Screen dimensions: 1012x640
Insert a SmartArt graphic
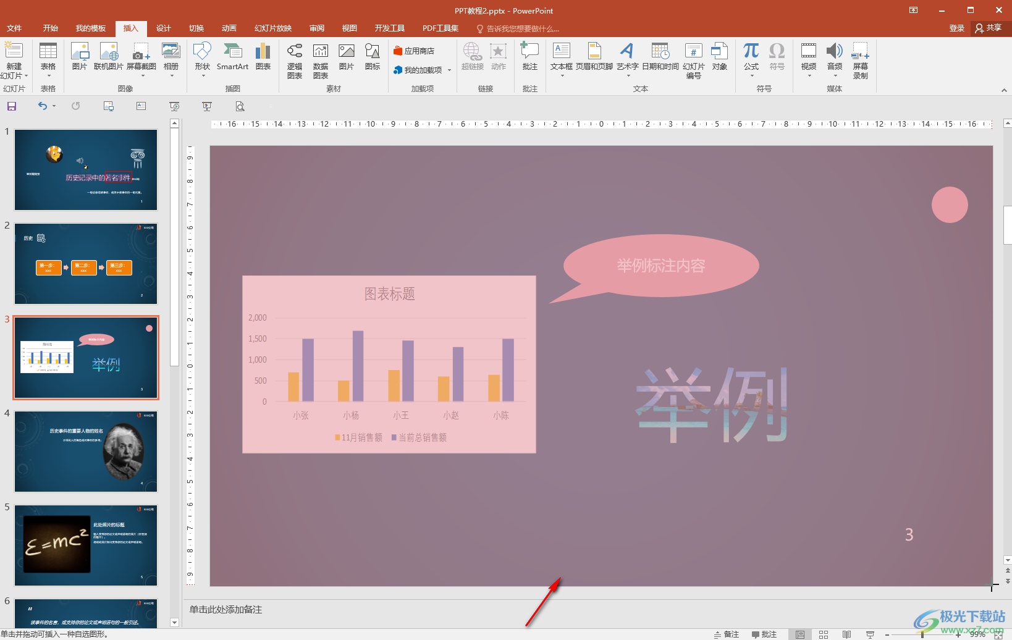coord(232,57)
